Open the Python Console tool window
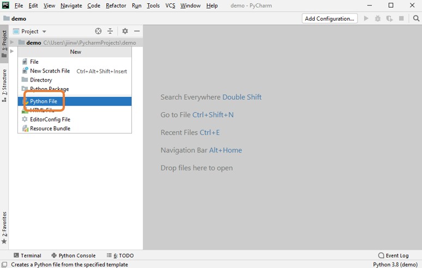This screenshot has width=422, height=268. coord(74,255)
